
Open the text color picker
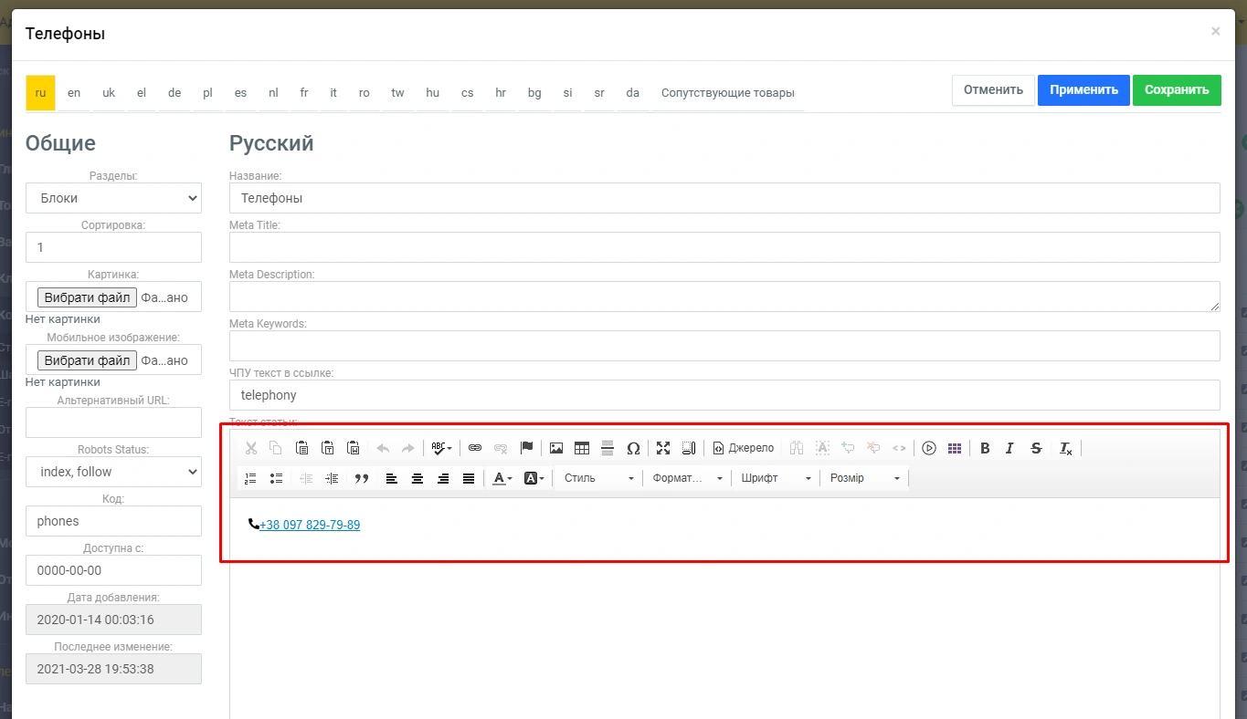[x=502, y=478]
